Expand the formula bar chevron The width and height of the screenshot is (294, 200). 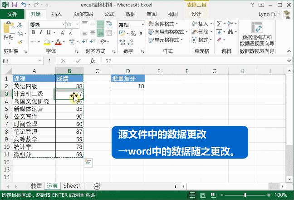(289, 61)
